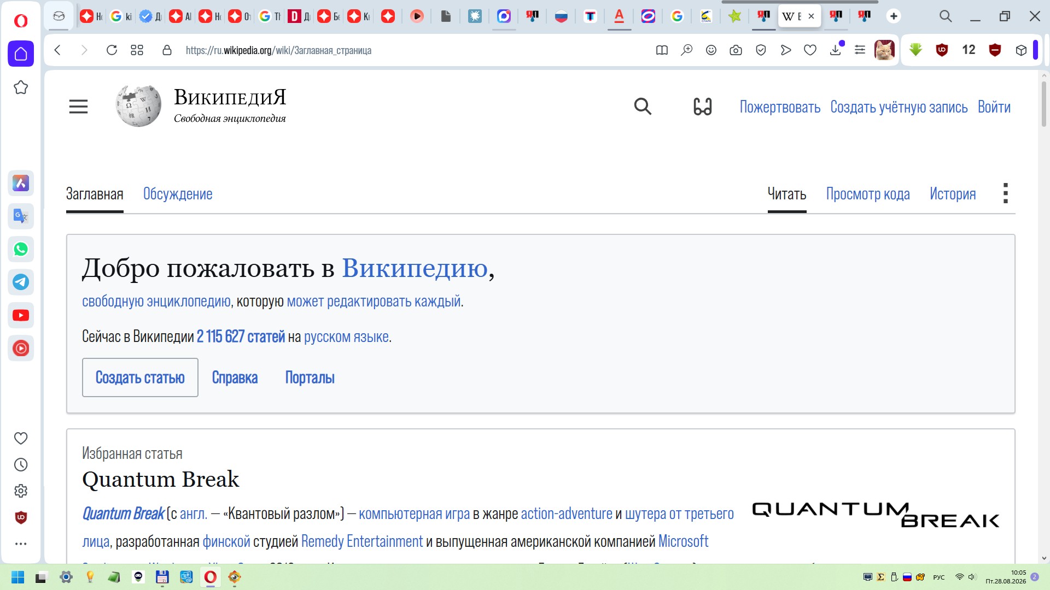Click the Войти login link
Viewport: 1050px width, 590px height.
994,107
